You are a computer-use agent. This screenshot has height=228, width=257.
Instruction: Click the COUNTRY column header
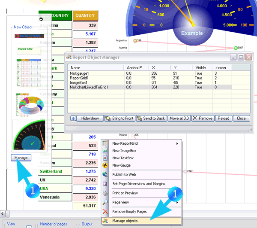tap(55, 15)
